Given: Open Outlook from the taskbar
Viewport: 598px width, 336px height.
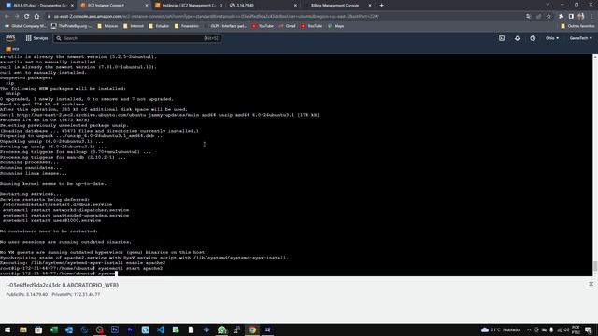Looking at the screenshot, I should [x=69, y=329].
